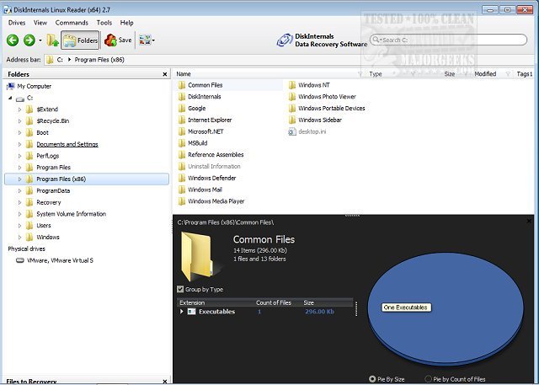Open the Drives menu
This screenshot has width=539, height=385.
pos(17,23)
